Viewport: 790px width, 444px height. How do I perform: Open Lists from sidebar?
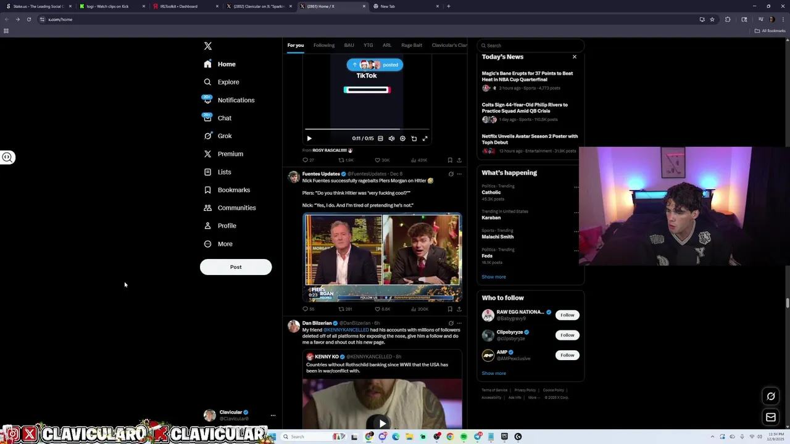(x=217, y=172)
